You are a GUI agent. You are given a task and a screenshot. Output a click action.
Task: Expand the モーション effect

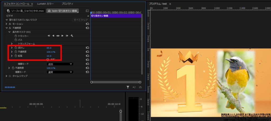click(7, 24)
